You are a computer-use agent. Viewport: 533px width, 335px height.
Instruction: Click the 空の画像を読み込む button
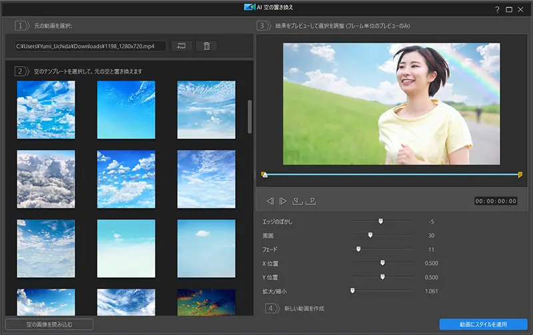coord(49,324)
